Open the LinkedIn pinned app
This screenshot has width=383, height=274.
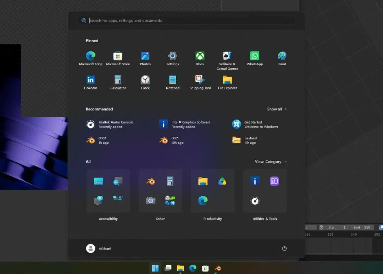91,83
